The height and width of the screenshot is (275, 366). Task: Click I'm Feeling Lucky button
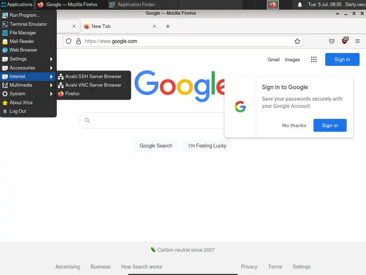point(207,146)
